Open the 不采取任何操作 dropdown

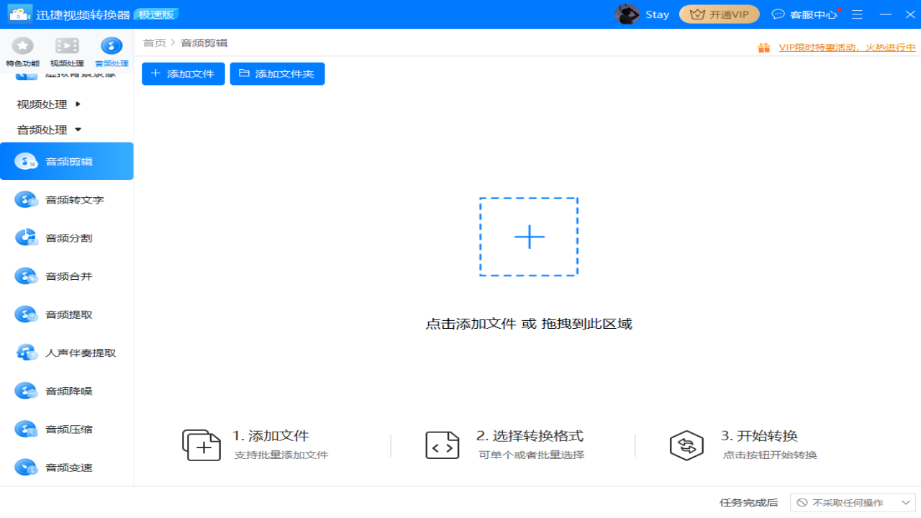click(x=853, y=503)
